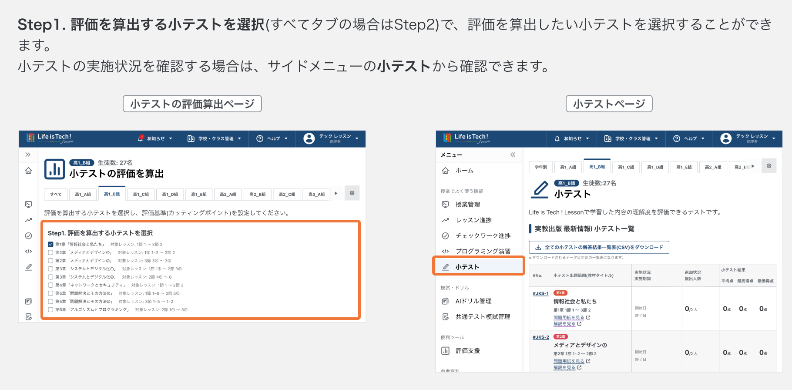Click the bar chart icon beside 小テストの評価を算出
The image size is (792, 390).
coord(55,169)
